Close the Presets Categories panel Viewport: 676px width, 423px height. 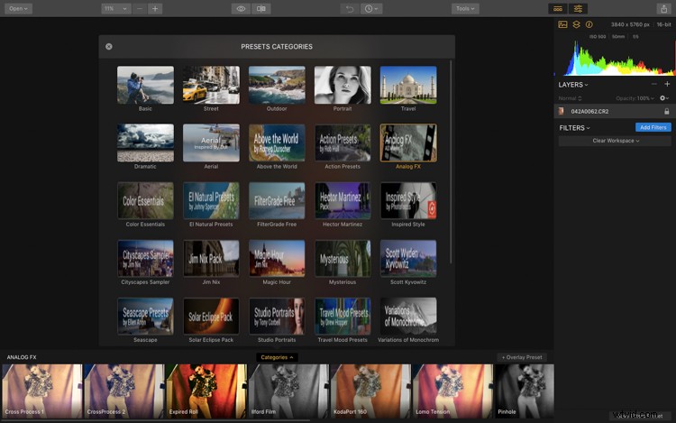click(109, 47)
